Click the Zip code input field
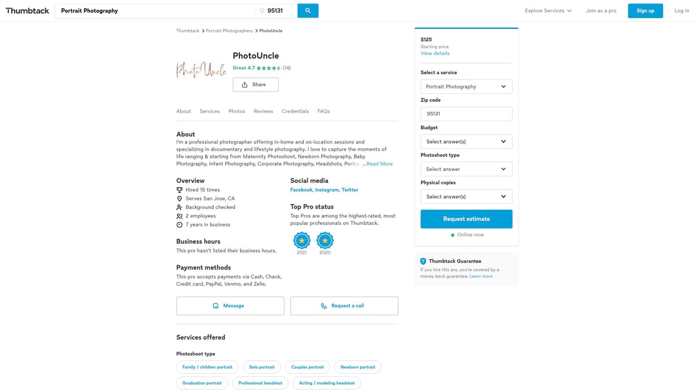 (x=466, y=114)
